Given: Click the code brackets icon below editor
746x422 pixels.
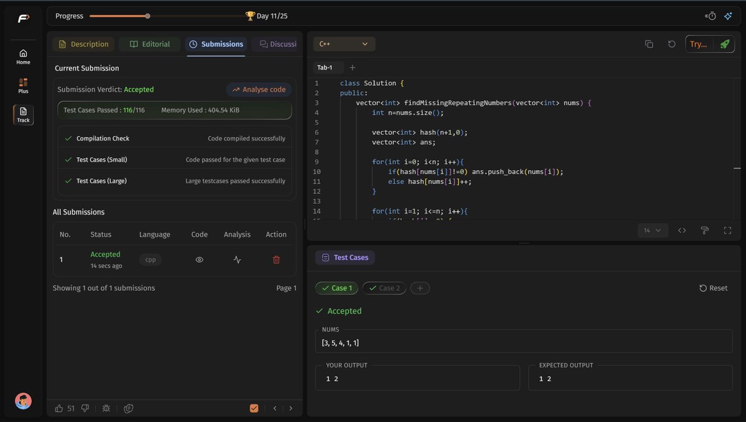Looking at the screenshot, I should click(x=682, y=230).
